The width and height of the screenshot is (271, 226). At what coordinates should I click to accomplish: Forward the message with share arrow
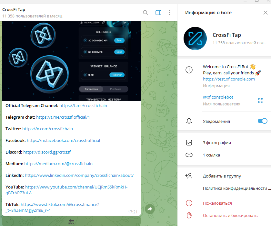tap(150, 209)
